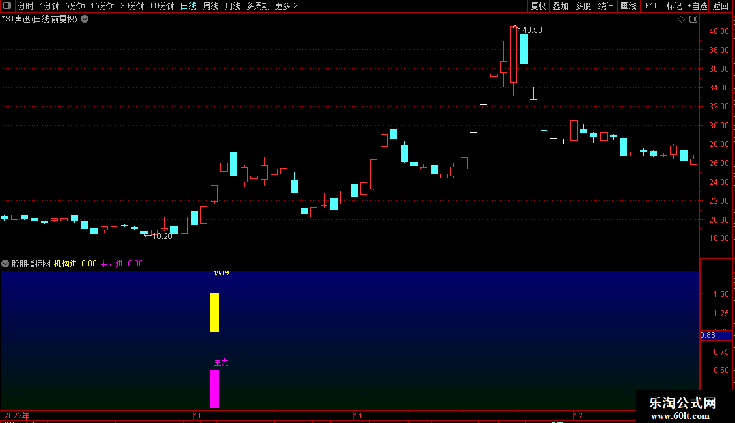Select the 60分钟 period
Screen dimensions: 735x423
(163, 6)
